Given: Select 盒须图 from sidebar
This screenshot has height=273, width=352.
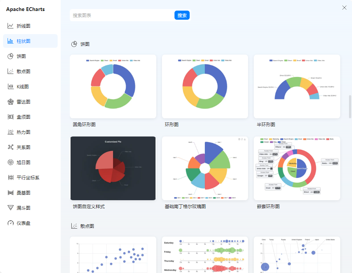Looking at the screenshot, I should [x=30, y=117].
